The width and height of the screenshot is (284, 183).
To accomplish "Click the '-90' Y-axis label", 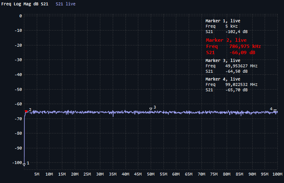I will click(x=18, y=148).
